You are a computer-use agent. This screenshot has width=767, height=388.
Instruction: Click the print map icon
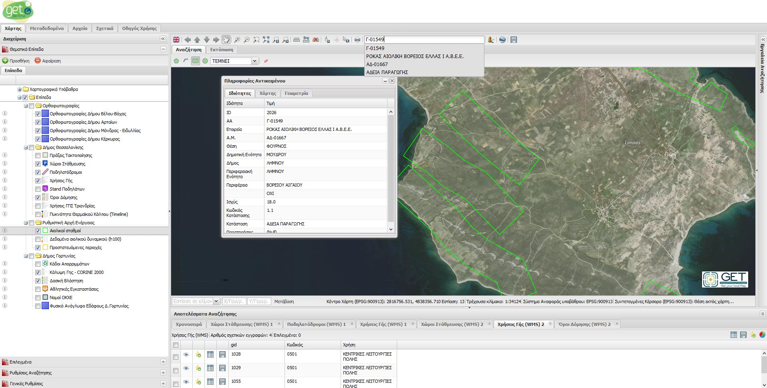357,40
